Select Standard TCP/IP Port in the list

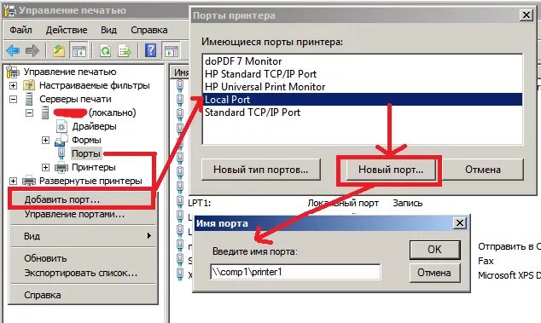pos(363,112)
